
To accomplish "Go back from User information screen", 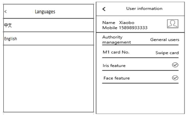I will (x=104, y=9).
